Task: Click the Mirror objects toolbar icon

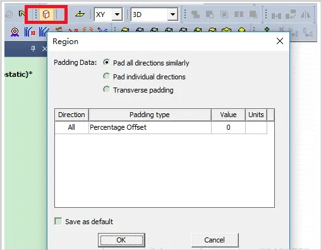Action: pyautogui.click(x=305, y=14)
